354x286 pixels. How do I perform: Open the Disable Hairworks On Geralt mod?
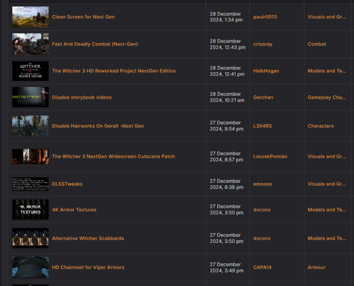(x=98, y=126)
